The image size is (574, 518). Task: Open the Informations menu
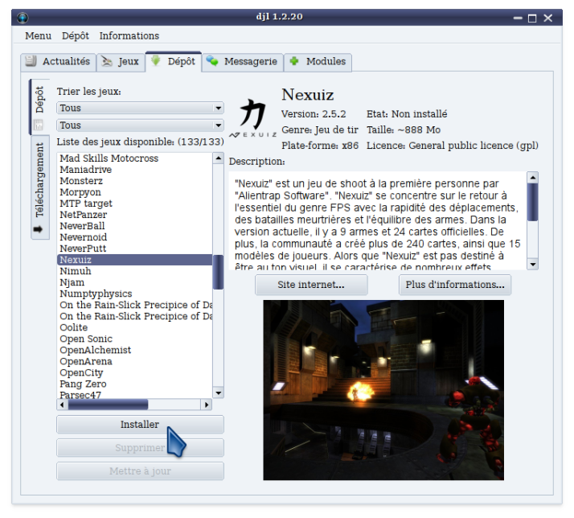(x=129, y=36)
